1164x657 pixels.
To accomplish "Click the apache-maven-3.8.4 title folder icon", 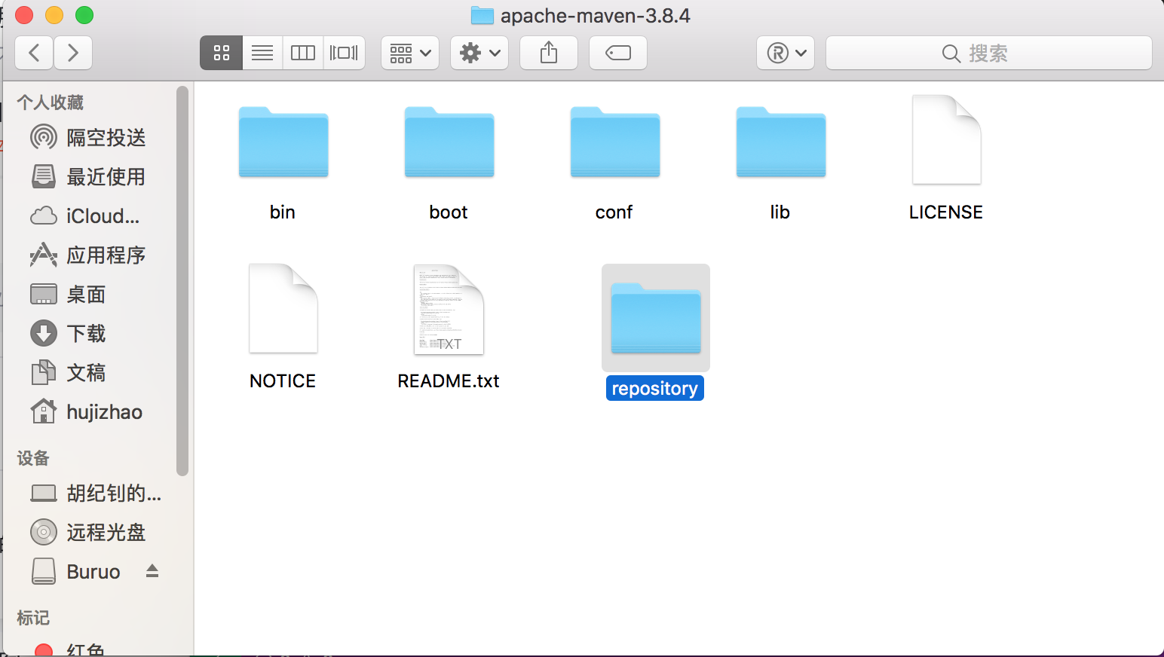I will pyautogui.click(x=482, y=16).
